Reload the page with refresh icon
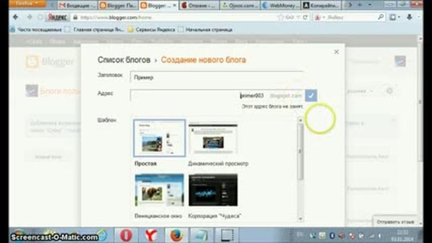This screenshot has width=432, height=243. (x=305, y=18)
